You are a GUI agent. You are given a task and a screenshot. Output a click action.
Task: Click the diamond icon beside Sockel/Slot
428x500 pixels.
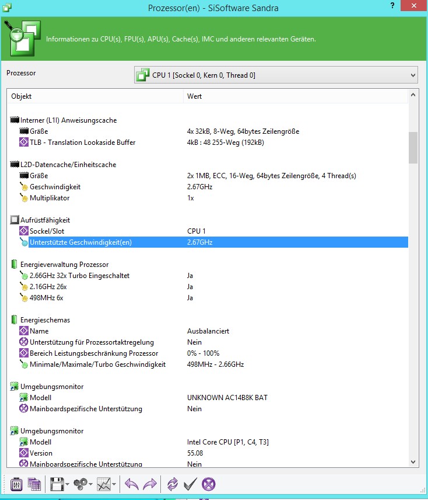(x=24, y=231)
